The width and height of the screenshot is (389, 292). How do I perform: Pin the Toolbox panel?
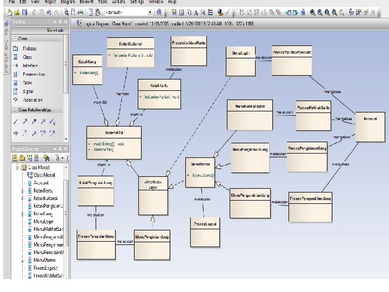coord(60,22)
